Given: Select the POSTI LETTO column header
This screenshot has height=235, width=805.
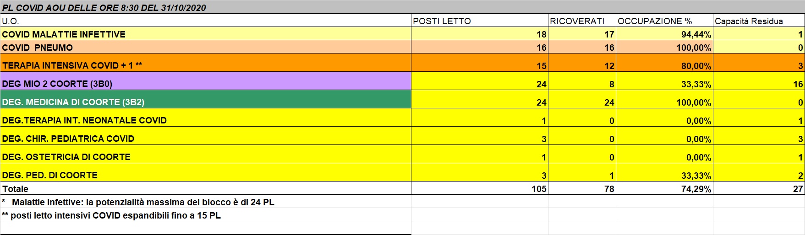Looking at the screenshot, I should pos(442,21).
